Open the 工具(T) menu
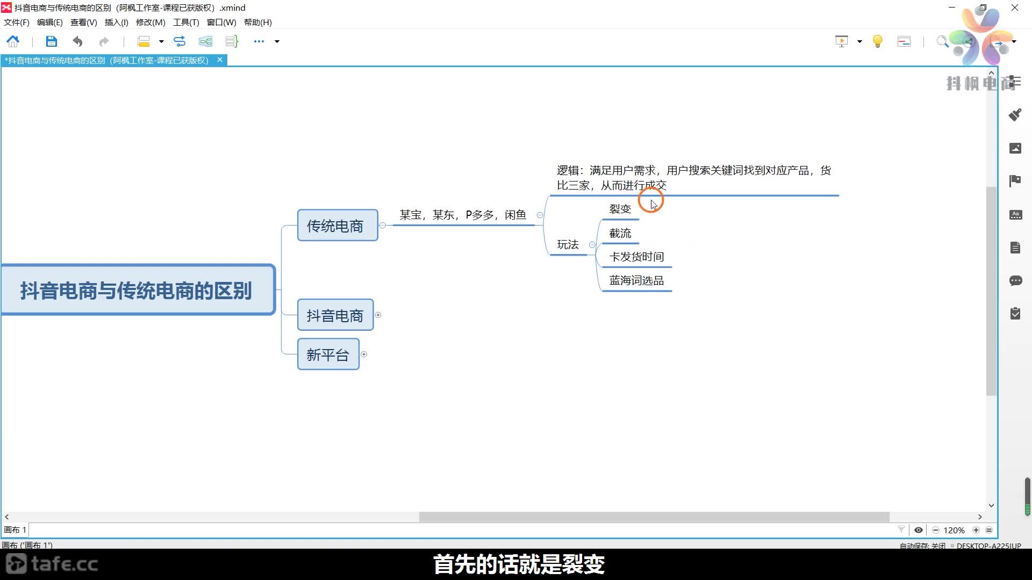Image resolution: width=1032 pixels, height=580 pixels. pyautogui.click(x=186, y=23)
